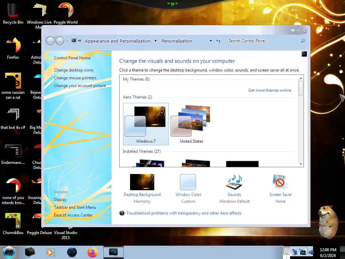
Task: Click theme list scroll up arrow
Action: coord(301,78)
